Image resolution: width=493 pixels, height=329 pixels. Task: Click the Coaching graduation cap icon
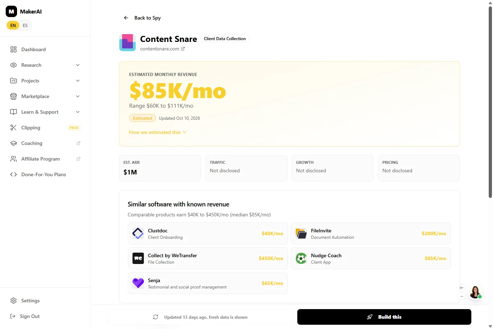click(13, 143)
